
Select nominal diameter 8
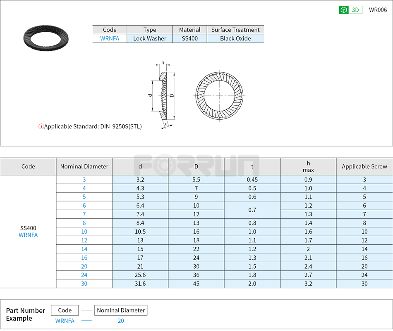tap(84, 223)
